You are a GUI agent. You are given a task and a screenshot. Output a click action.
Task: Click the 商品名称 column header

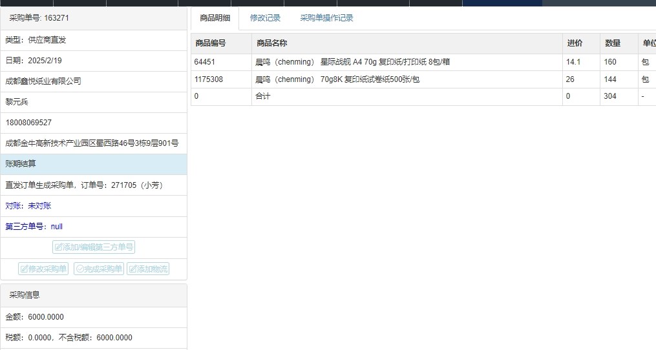(x=407, y=43)
